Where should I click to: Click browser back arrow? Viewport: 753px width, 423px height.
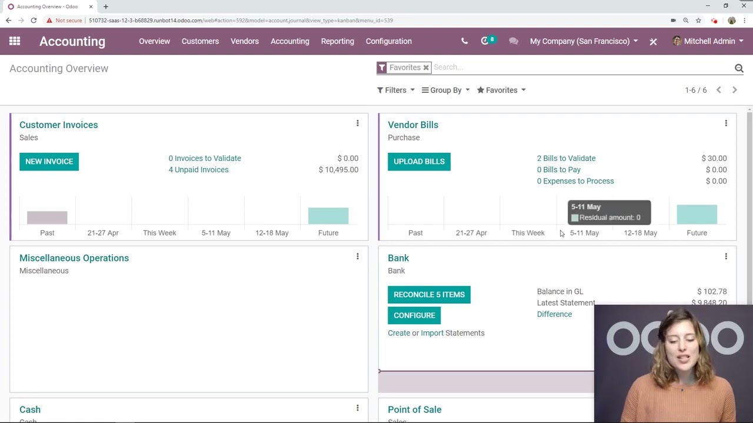point(8,20)
